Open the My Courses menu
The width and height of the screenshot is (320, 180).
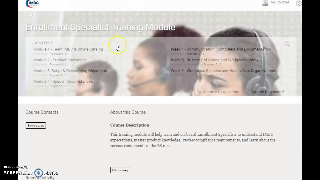coord(280,2)
